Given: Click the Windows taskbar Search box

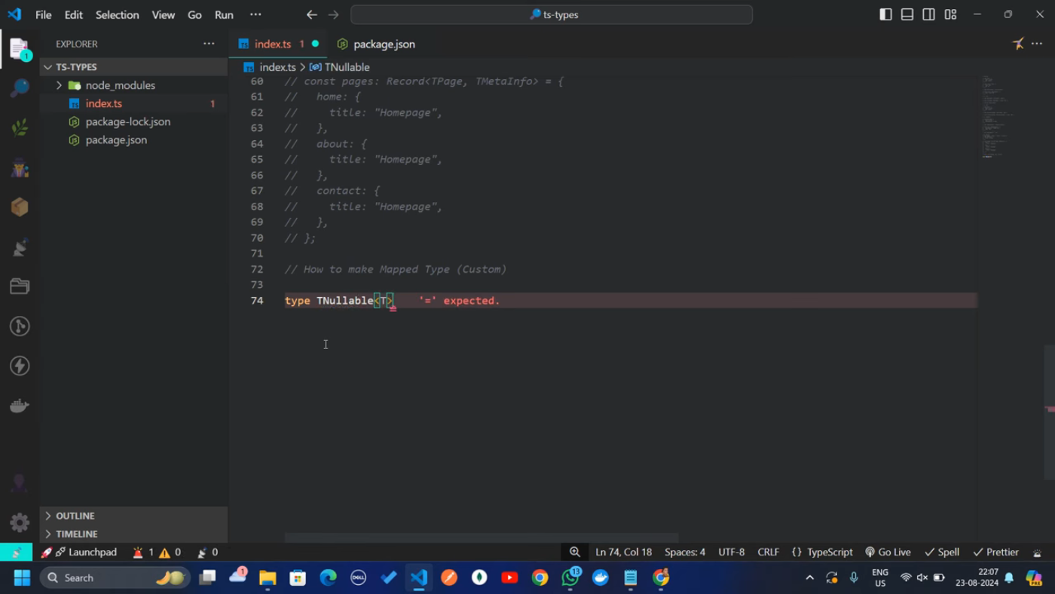Looking at the screenshot, I should (115, 577).
